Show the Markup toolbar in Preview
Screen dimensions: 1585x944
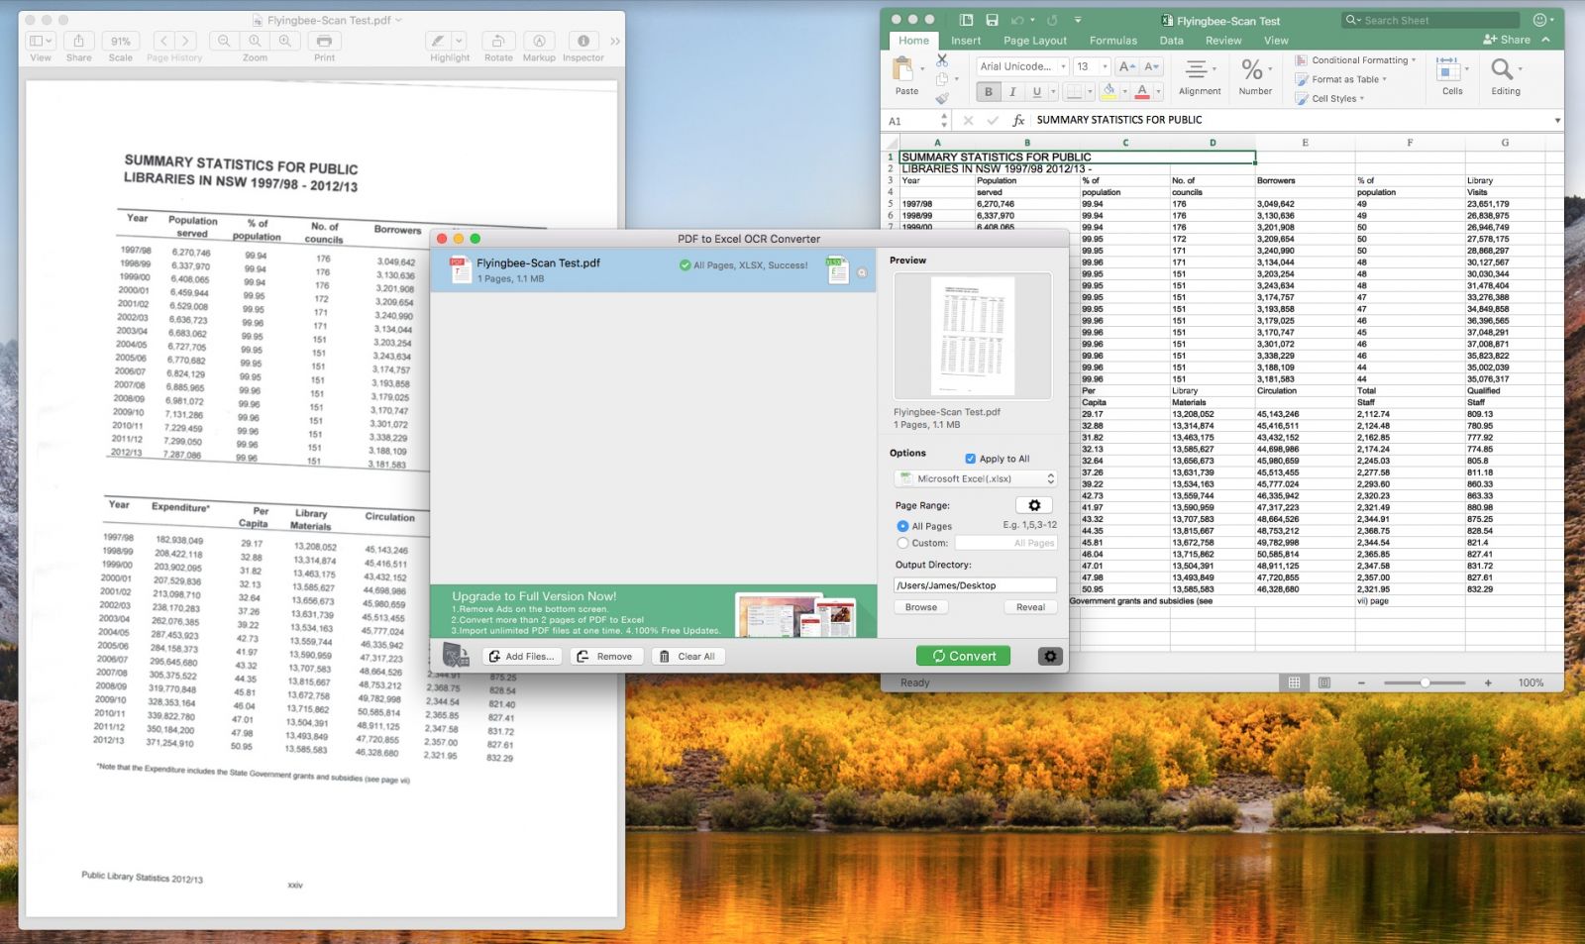[539, 41]
